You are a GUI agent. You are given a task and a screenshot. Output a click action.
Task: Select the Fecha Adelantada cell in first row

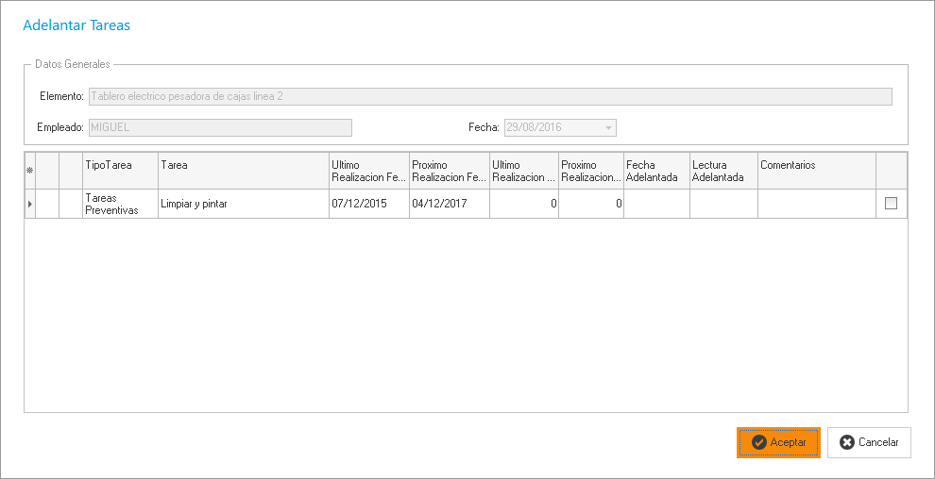point(655,204)
